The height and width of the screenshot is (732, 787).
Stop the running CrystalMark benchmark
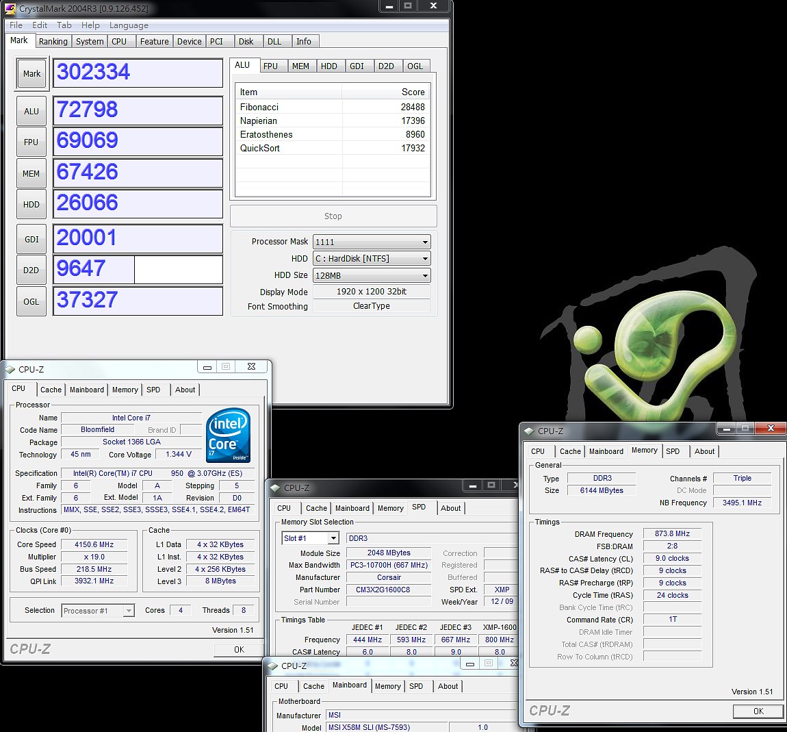click(333, 216)
